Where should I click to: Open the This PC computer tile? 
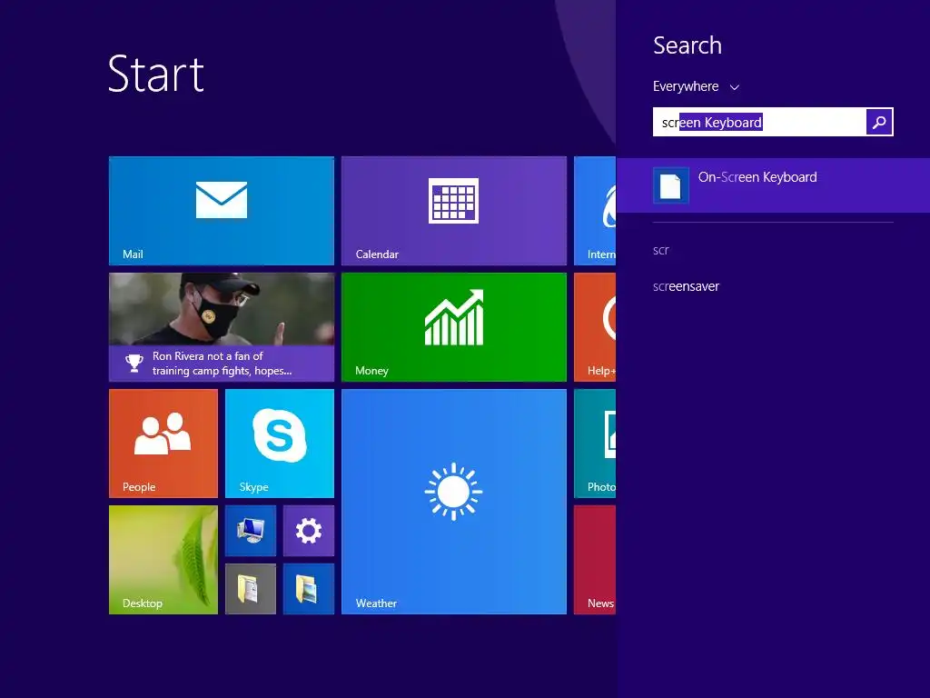[x=251, y=531]
